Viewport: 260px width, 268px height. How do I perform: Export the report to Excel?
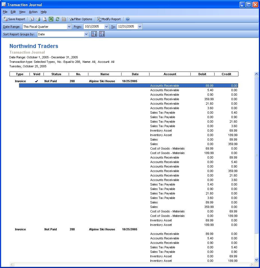click(51, 19)
